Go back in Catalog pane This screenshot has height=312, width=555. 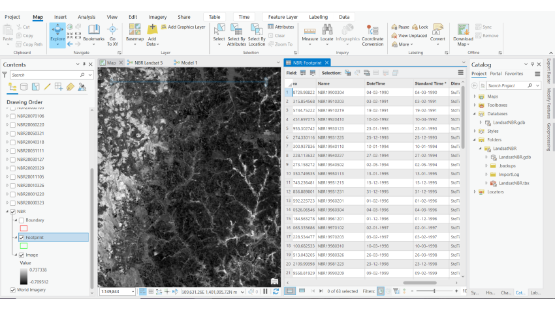click(x=475, y=85)
